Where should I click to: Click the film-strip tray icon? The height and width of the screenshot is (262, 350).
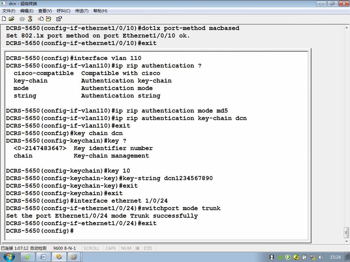(x=272, y=257)
